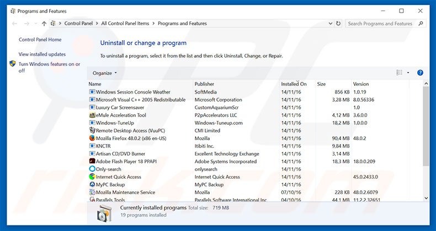
Task: Click the scrollbar up arrow
Action: (x=426, y=84)
